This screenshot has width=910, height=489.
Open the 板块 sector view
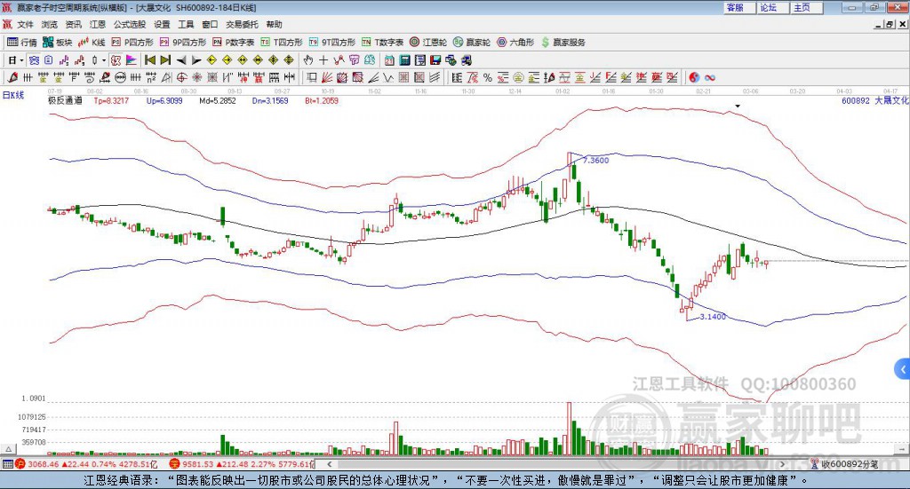(x=57, y=43)
